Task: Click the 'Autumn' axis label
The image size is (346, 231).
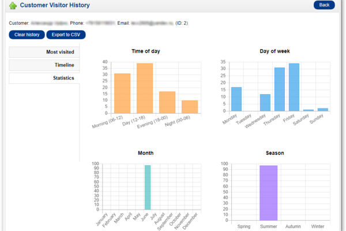Action: pyautogui.click(x=293, y=226)
